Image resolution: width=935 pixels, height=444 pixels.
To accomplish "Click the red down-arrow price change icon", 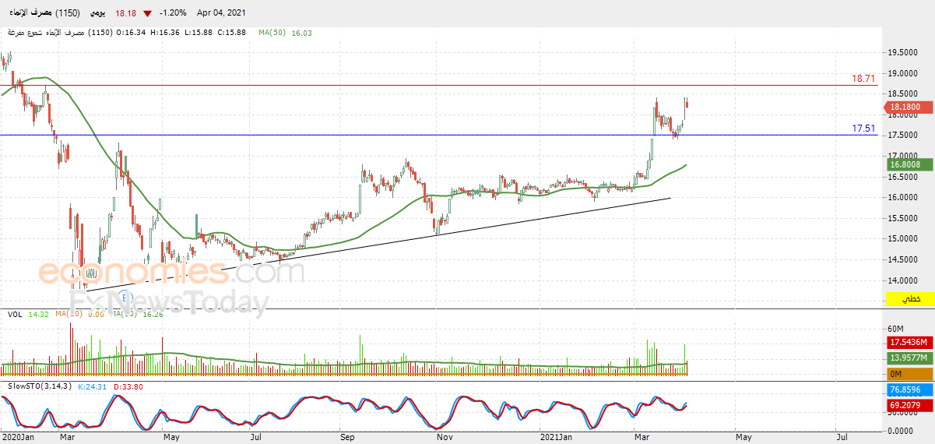I will coord(147,13).
